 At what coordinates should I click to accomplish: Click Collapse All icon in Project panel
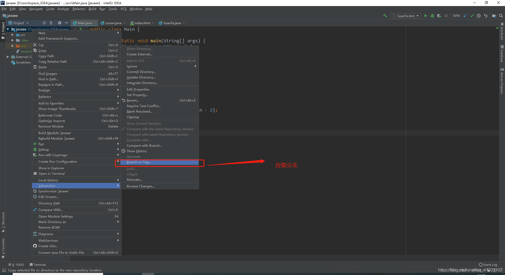[x=51, y=23]
